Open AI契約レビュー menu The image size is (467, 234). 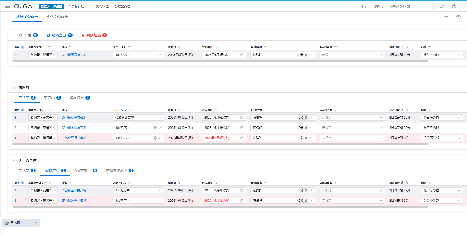click(79, 6)
